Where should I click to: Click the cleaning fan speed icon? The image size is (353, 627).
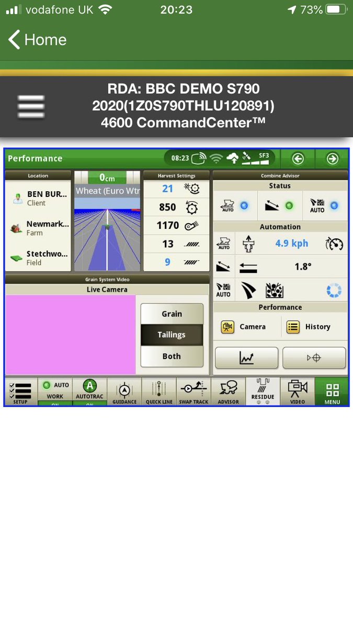(192, 226)
